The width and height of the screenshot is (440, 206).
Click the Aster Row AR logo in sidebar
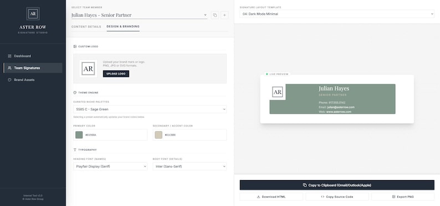(x=33, y=14)
